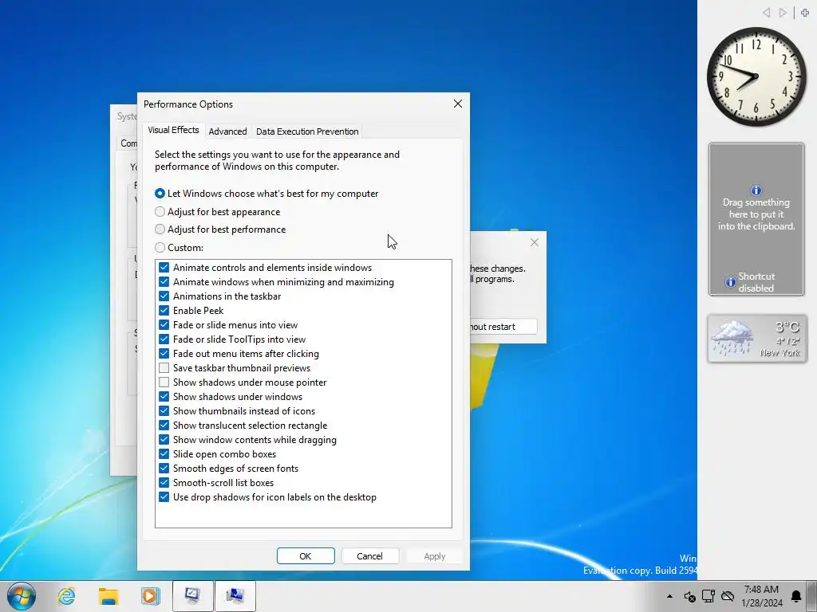
Task: Click the Cancel button
Action: [370, 555]
